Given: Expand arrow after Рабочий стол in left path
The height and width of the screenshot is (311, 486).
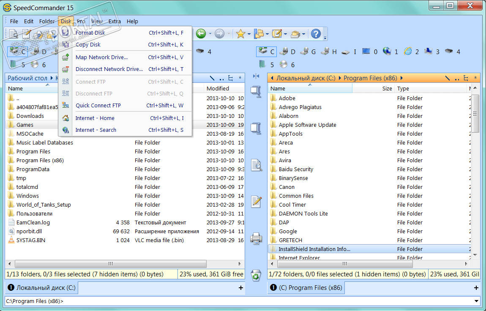Looking at the screenshot, I should (x=52, y=78).
